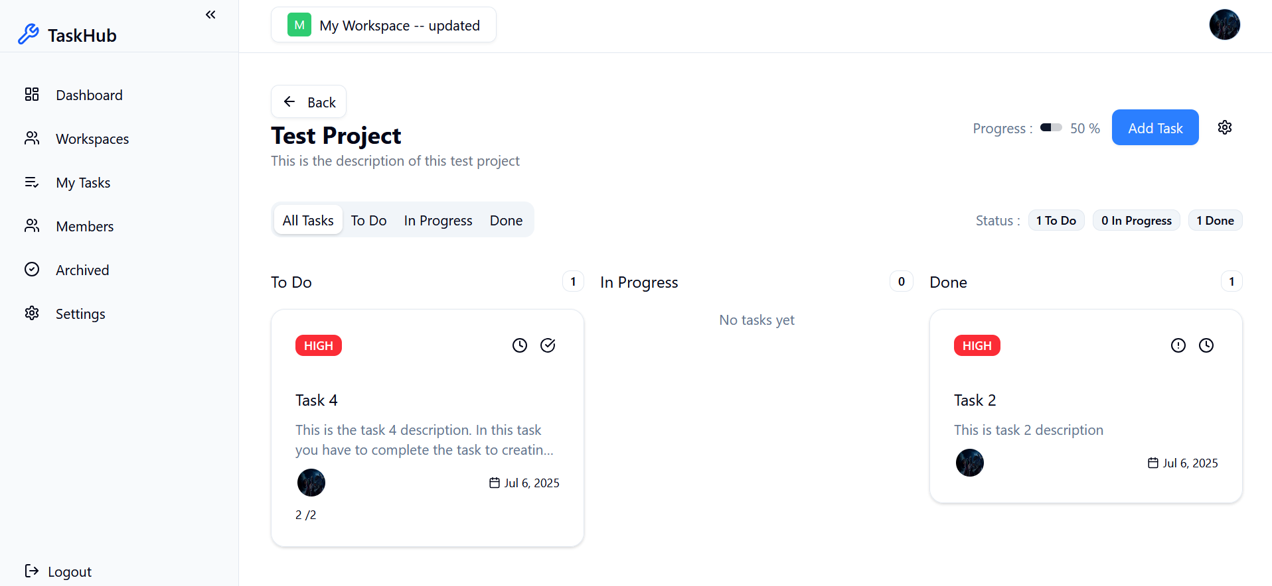Click the 0 In Progress status badge
1272x586 pixels.
1137,220
